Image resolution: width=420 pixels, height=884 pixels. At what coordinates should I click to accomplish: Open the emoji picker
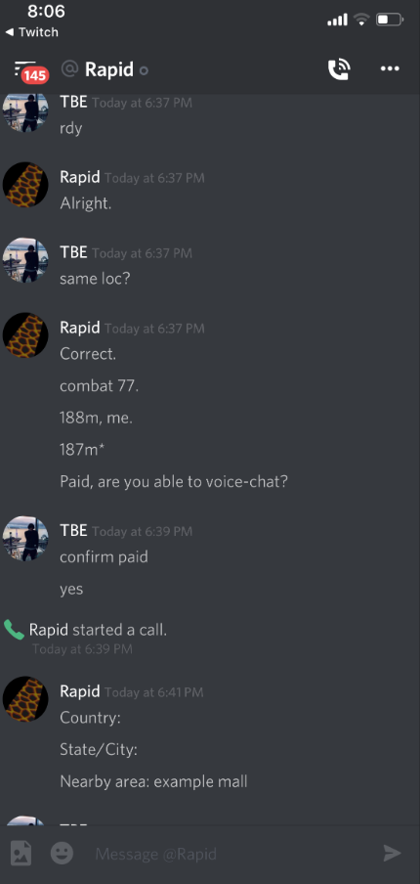62,853
